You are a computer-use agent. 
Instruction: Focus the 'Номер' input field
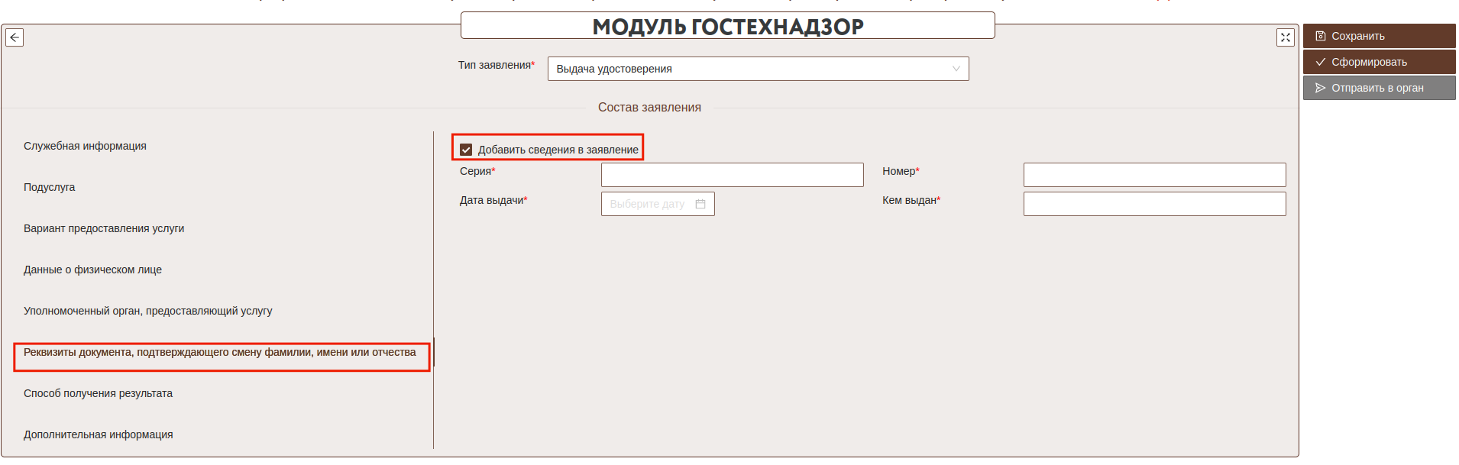tap(1153, 175)
